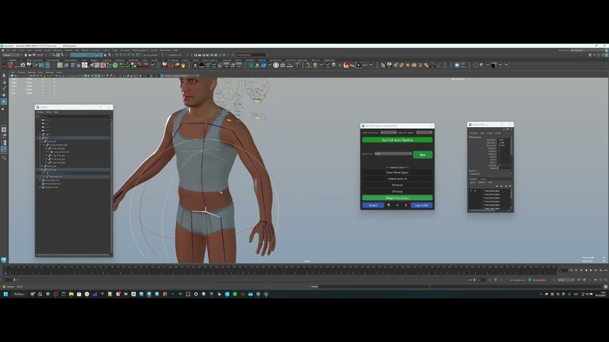Choose the Paint Selection tool
Screen dimensions: 609x342
(4, 88)
